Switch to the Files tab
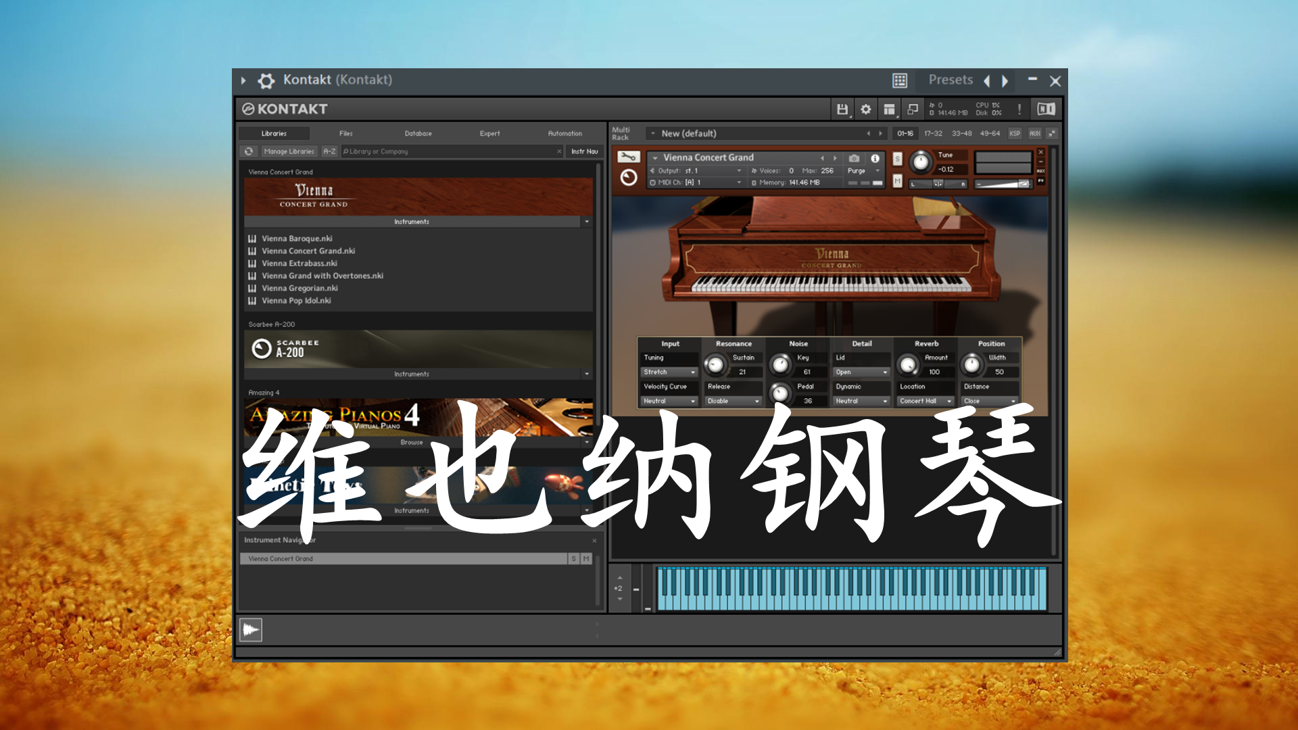This screenshot has width=1298, height=730. tap(346, 134)
